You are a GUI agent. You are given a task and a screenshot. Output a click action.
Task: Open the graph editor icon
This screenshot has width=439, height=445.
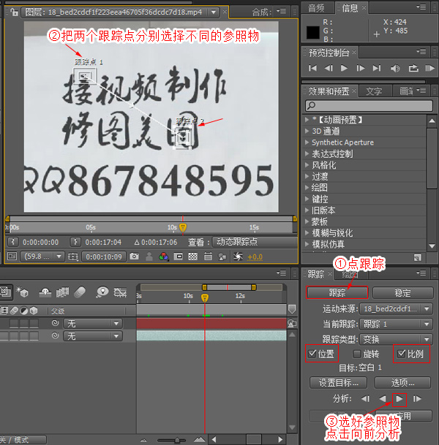coord(120,292)
